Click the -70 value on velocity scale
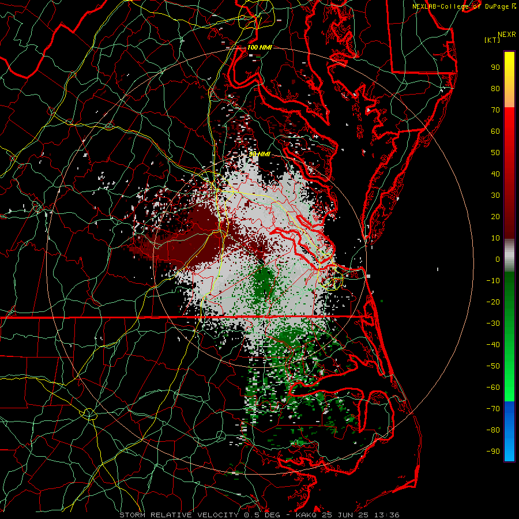Viewport: 519px width, 519px height. point(493,409)
